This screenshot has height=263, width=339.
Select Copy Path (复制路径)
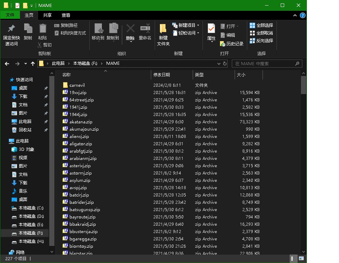66,25
